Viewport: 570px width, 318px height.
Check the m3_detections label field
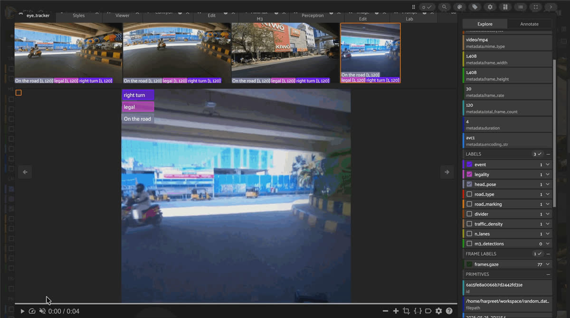469,244
